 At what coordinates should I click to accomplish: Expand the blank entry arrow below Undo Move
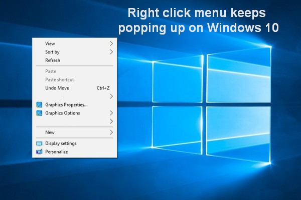(x=111, y=96)
